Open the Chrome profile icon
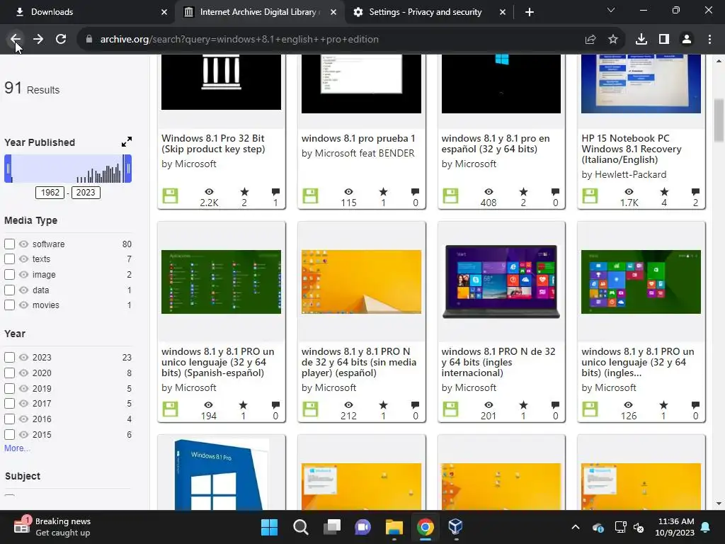Screen dimensions: 725x544 [x=687, y=40]
